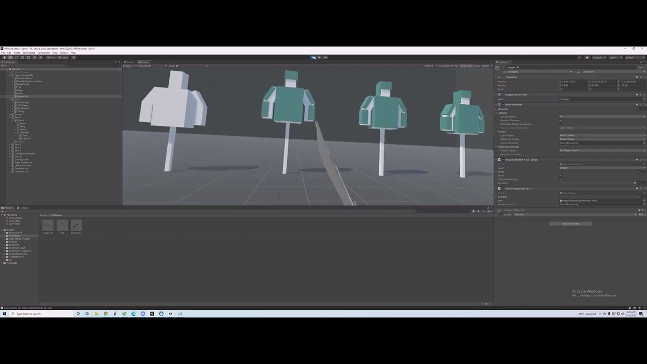This screenshot has height=364, width=647.
Task: Click the Step frame button
Action: point(325,57)
